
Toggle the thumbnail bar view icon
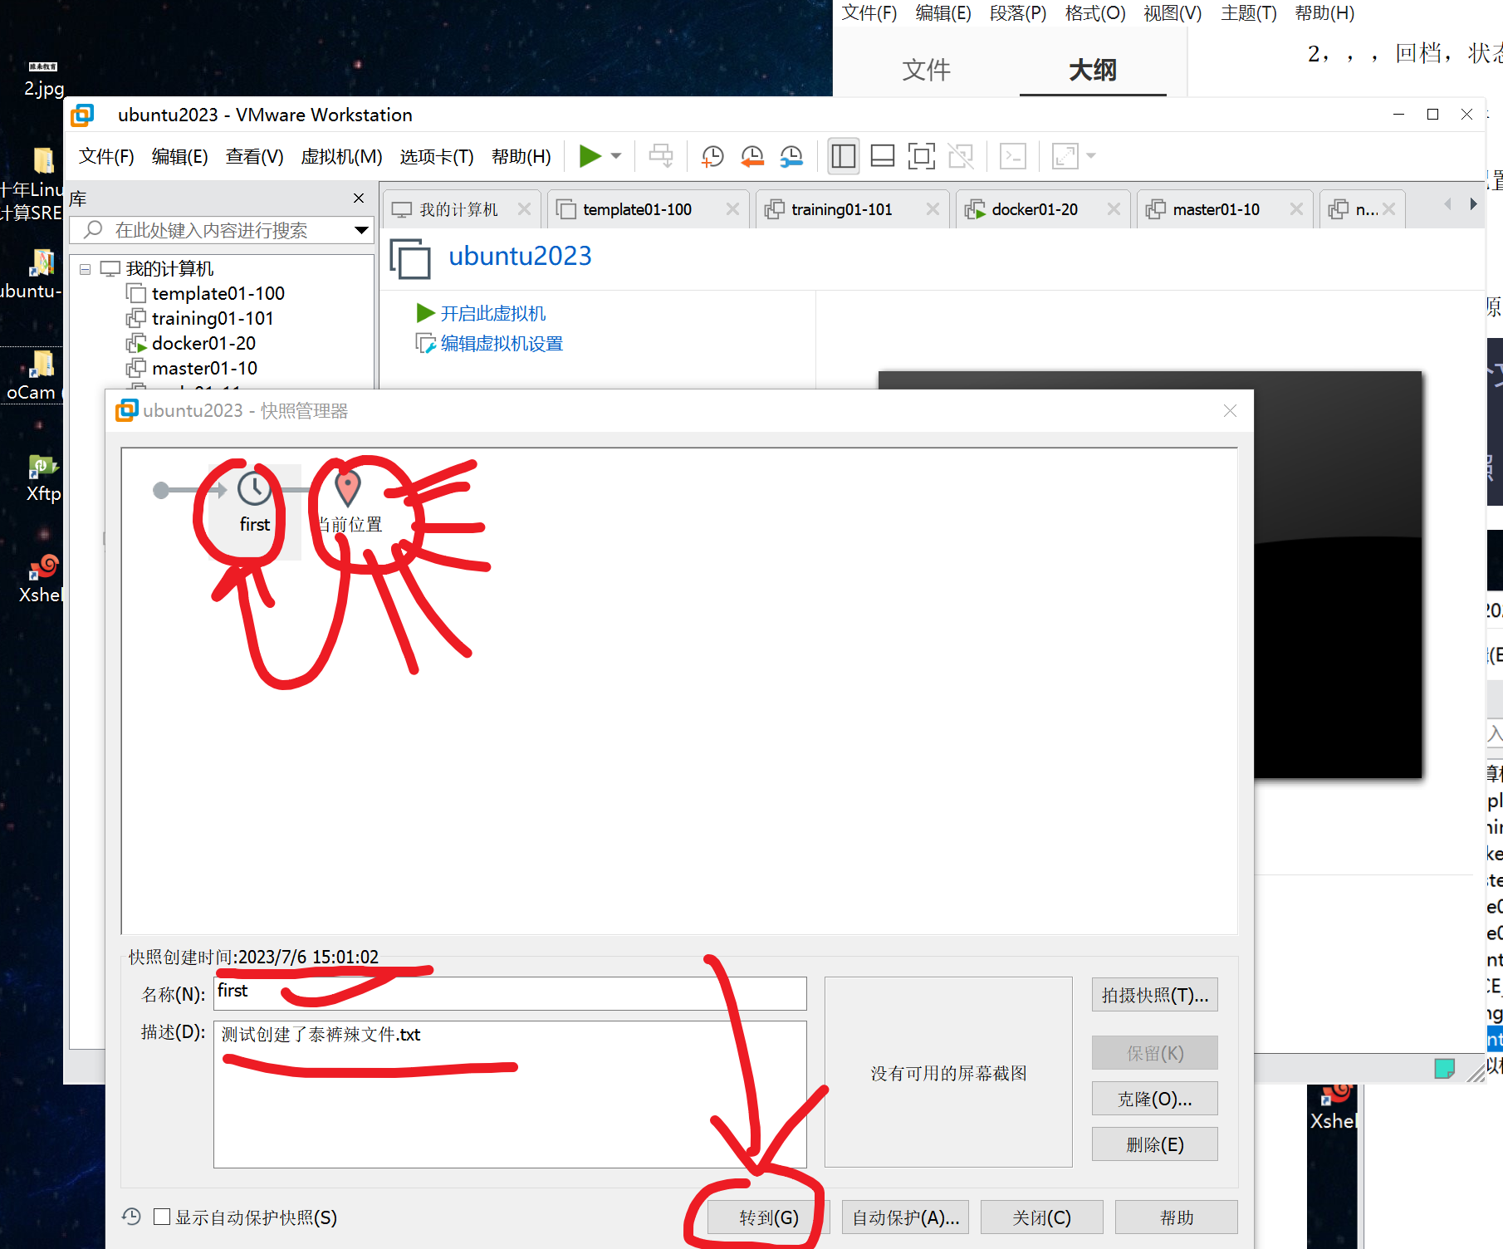tap(883, 156)
